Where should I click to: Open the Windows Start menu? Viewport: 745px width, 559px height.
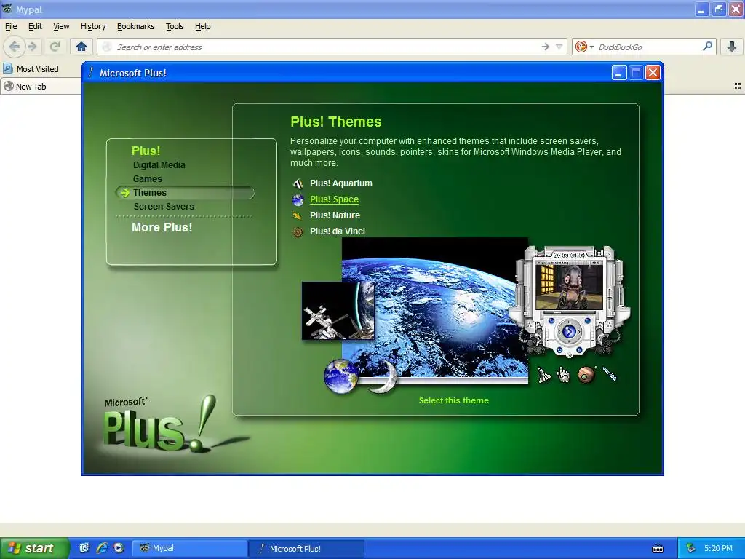[35, 548]
